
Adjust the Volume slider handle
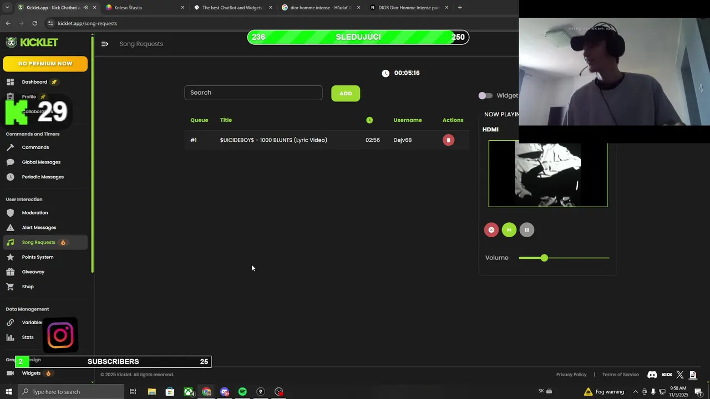pos(544,258)
